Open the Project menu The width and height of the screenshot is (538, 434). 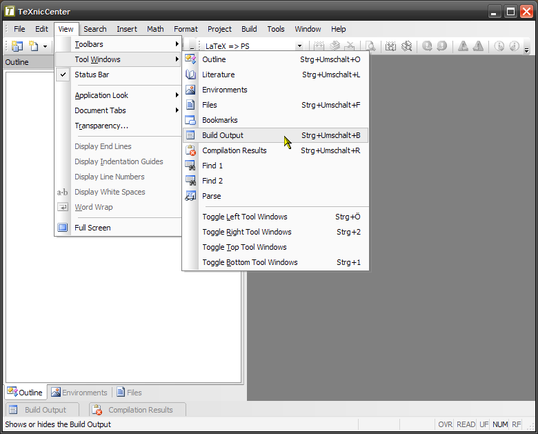(219, 29)
